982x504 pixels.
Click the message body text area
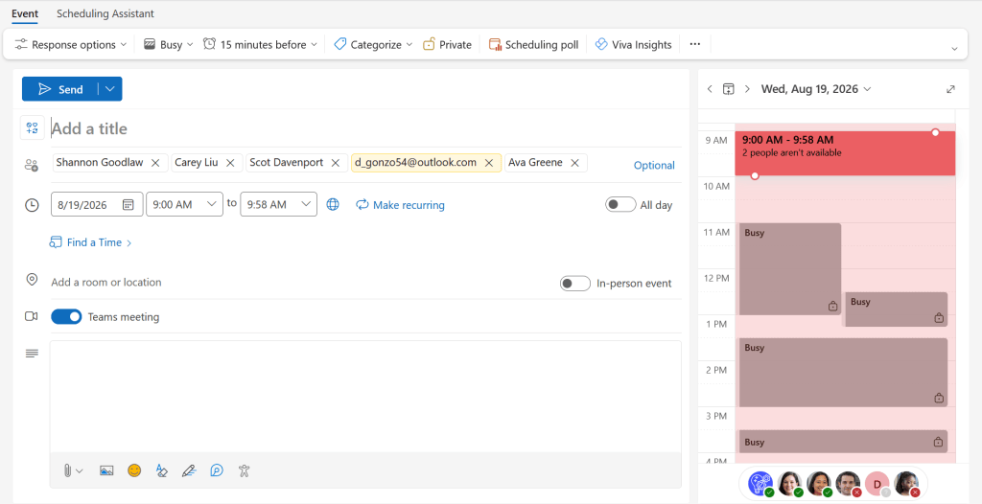point(365,397)
